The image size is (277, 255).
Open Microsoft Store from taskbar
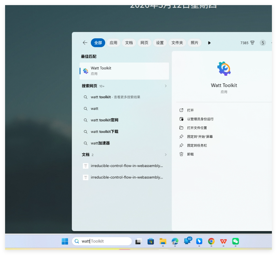[151, 241]
